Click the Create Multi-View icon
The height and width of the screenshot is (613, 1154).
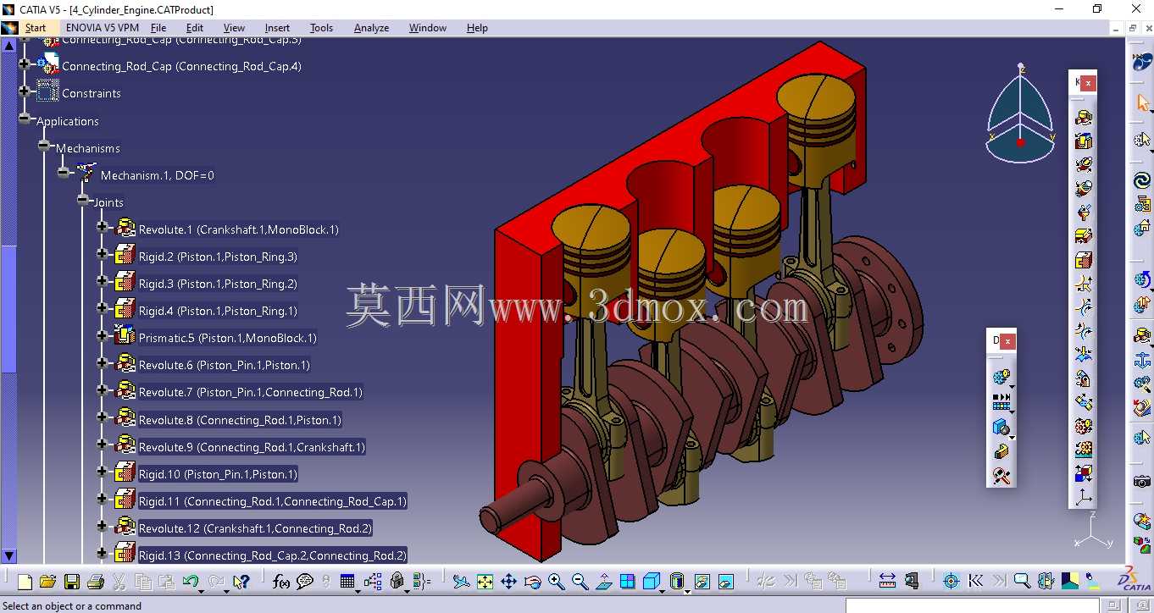coord(628,582)
